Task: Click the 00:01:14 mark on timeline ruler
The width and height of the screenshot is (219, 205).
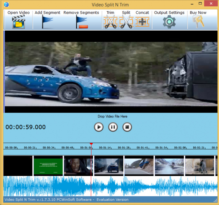Action: pyautogui.click(x=105, y=148)
